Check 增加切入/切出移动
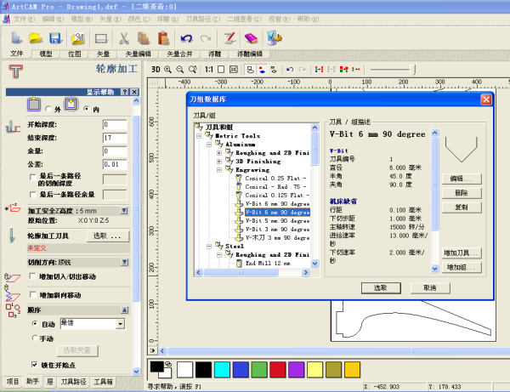Screen dimensions: 510x392 [x=32, y=276]
